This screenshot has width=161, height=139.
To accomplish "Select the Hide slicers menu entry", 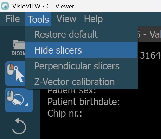I will 81,50.
